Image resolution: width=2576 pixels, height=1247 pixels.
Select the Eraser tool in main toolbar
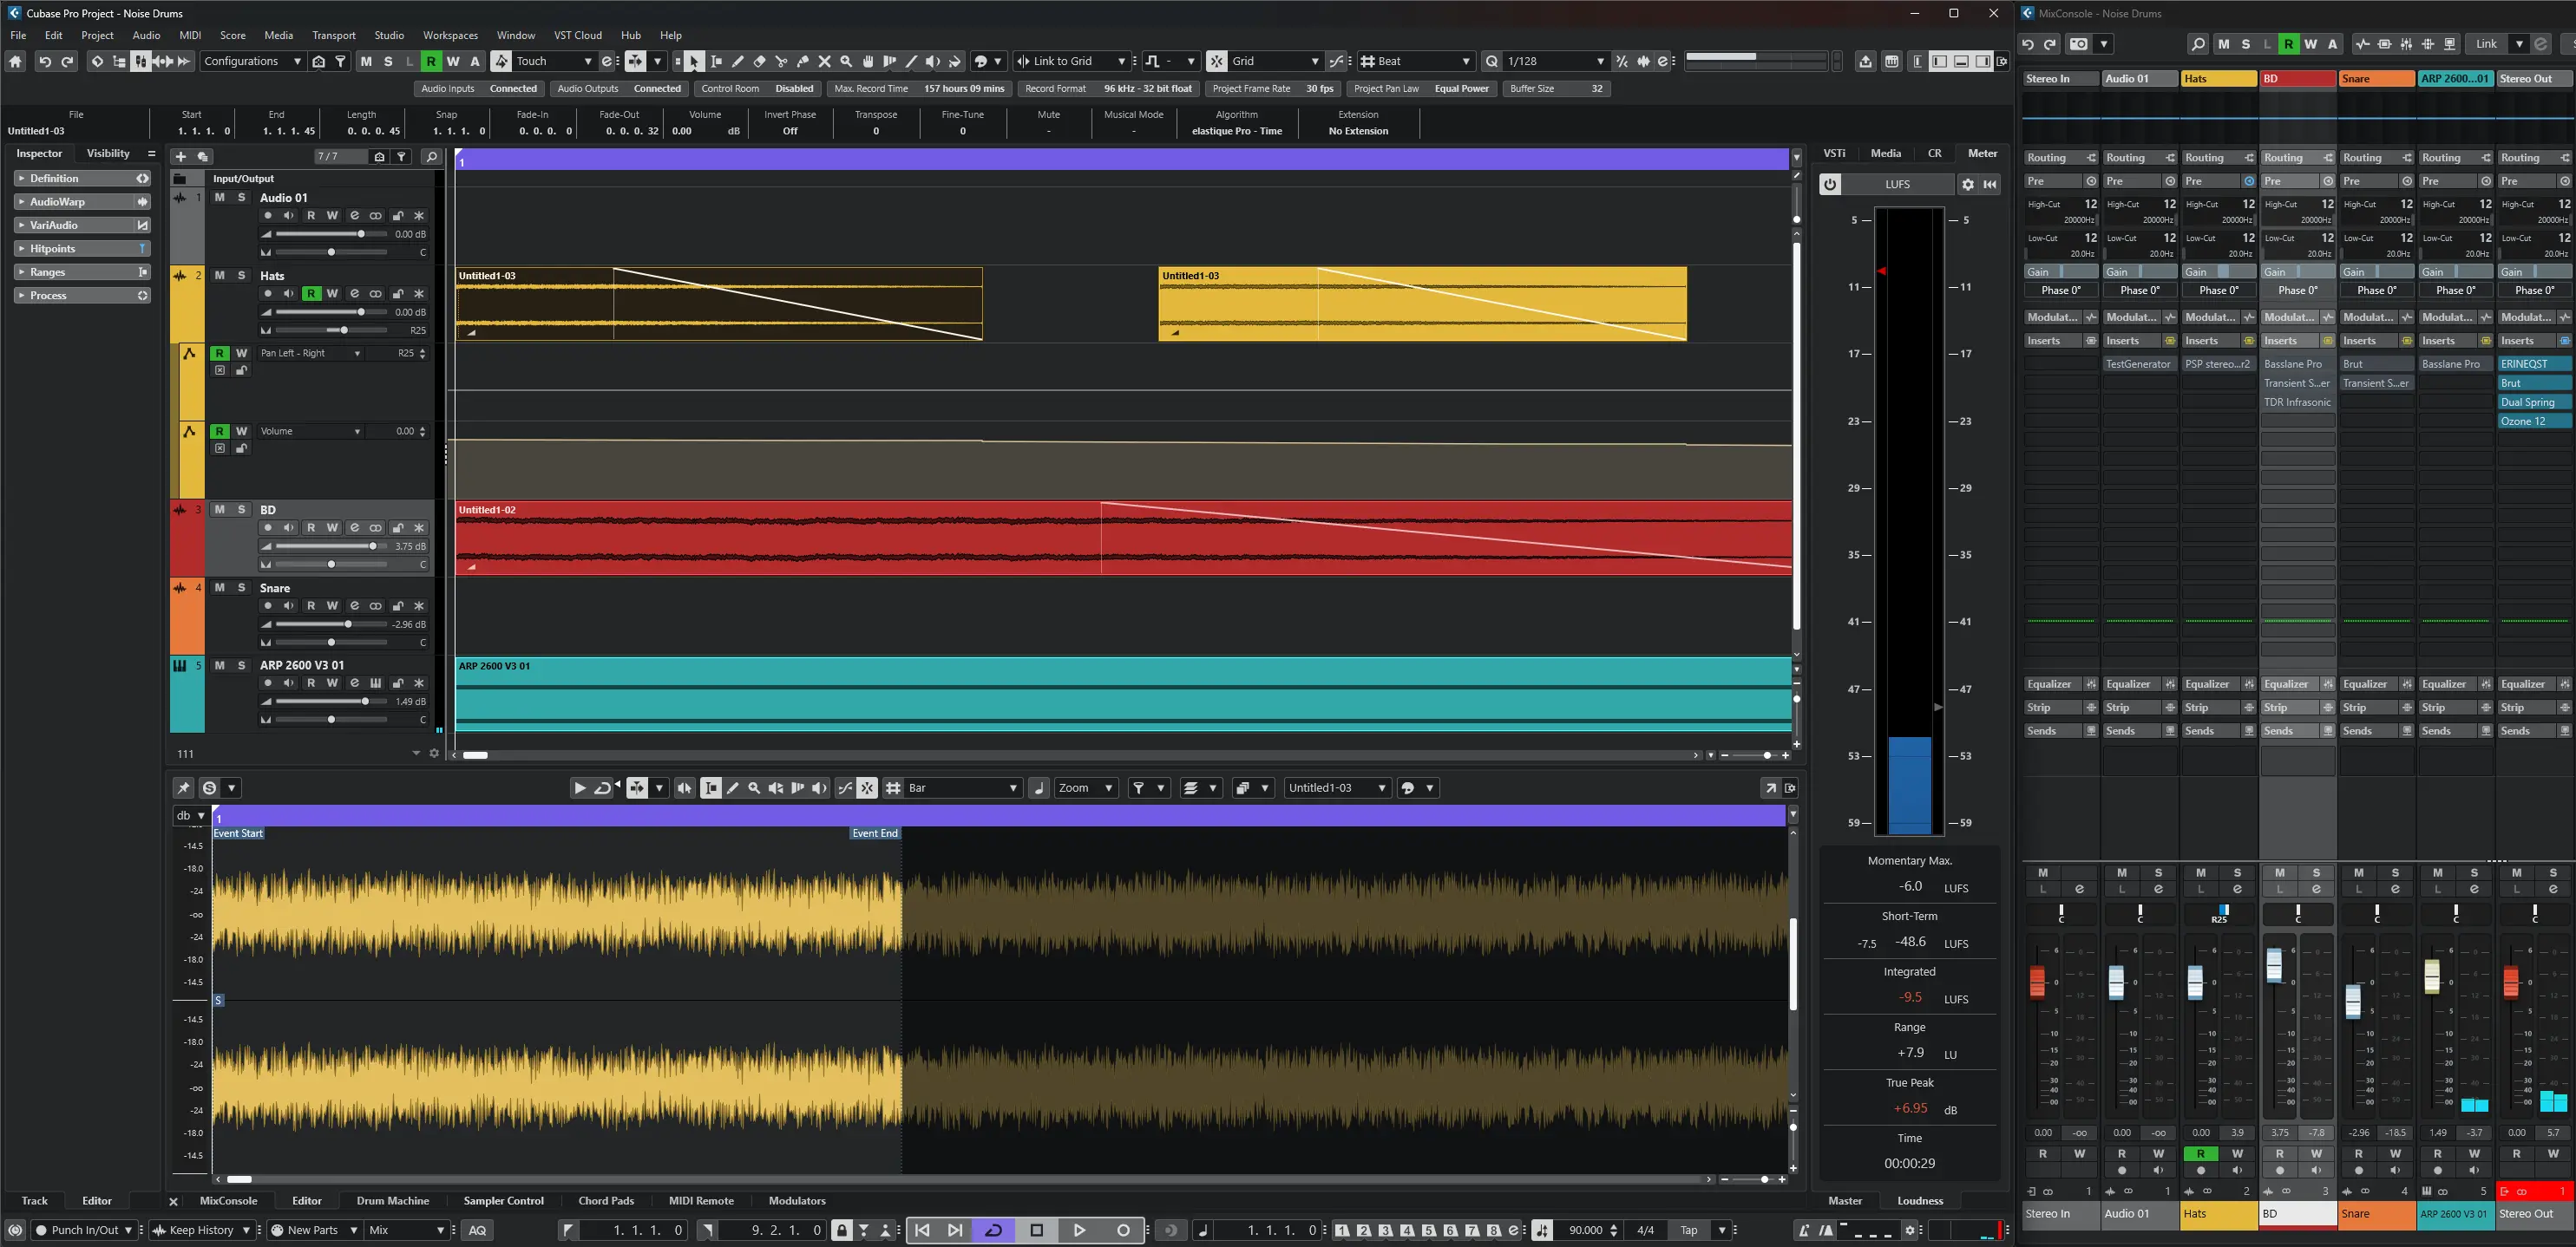pyautogui.click(x=760, y=62)
